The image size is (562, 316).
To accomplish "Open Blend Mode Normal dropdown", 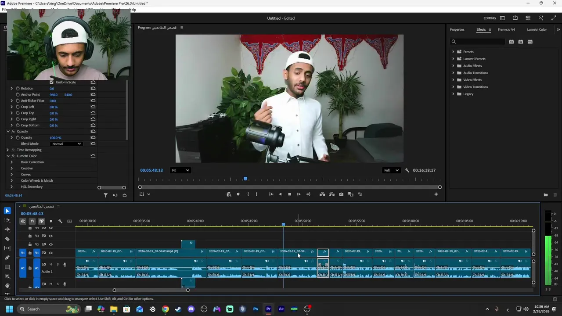I will (x=66, y=144).
